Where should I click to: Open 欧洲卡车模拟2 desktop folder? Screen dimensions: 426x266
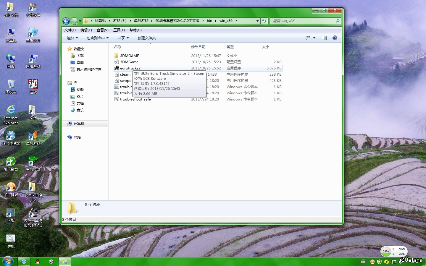coord(33,192)
